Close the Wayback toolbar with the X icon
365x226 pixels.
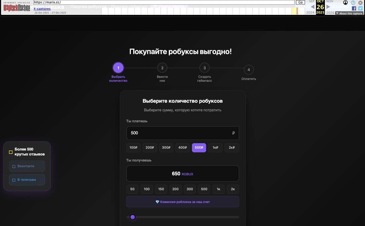360,3
